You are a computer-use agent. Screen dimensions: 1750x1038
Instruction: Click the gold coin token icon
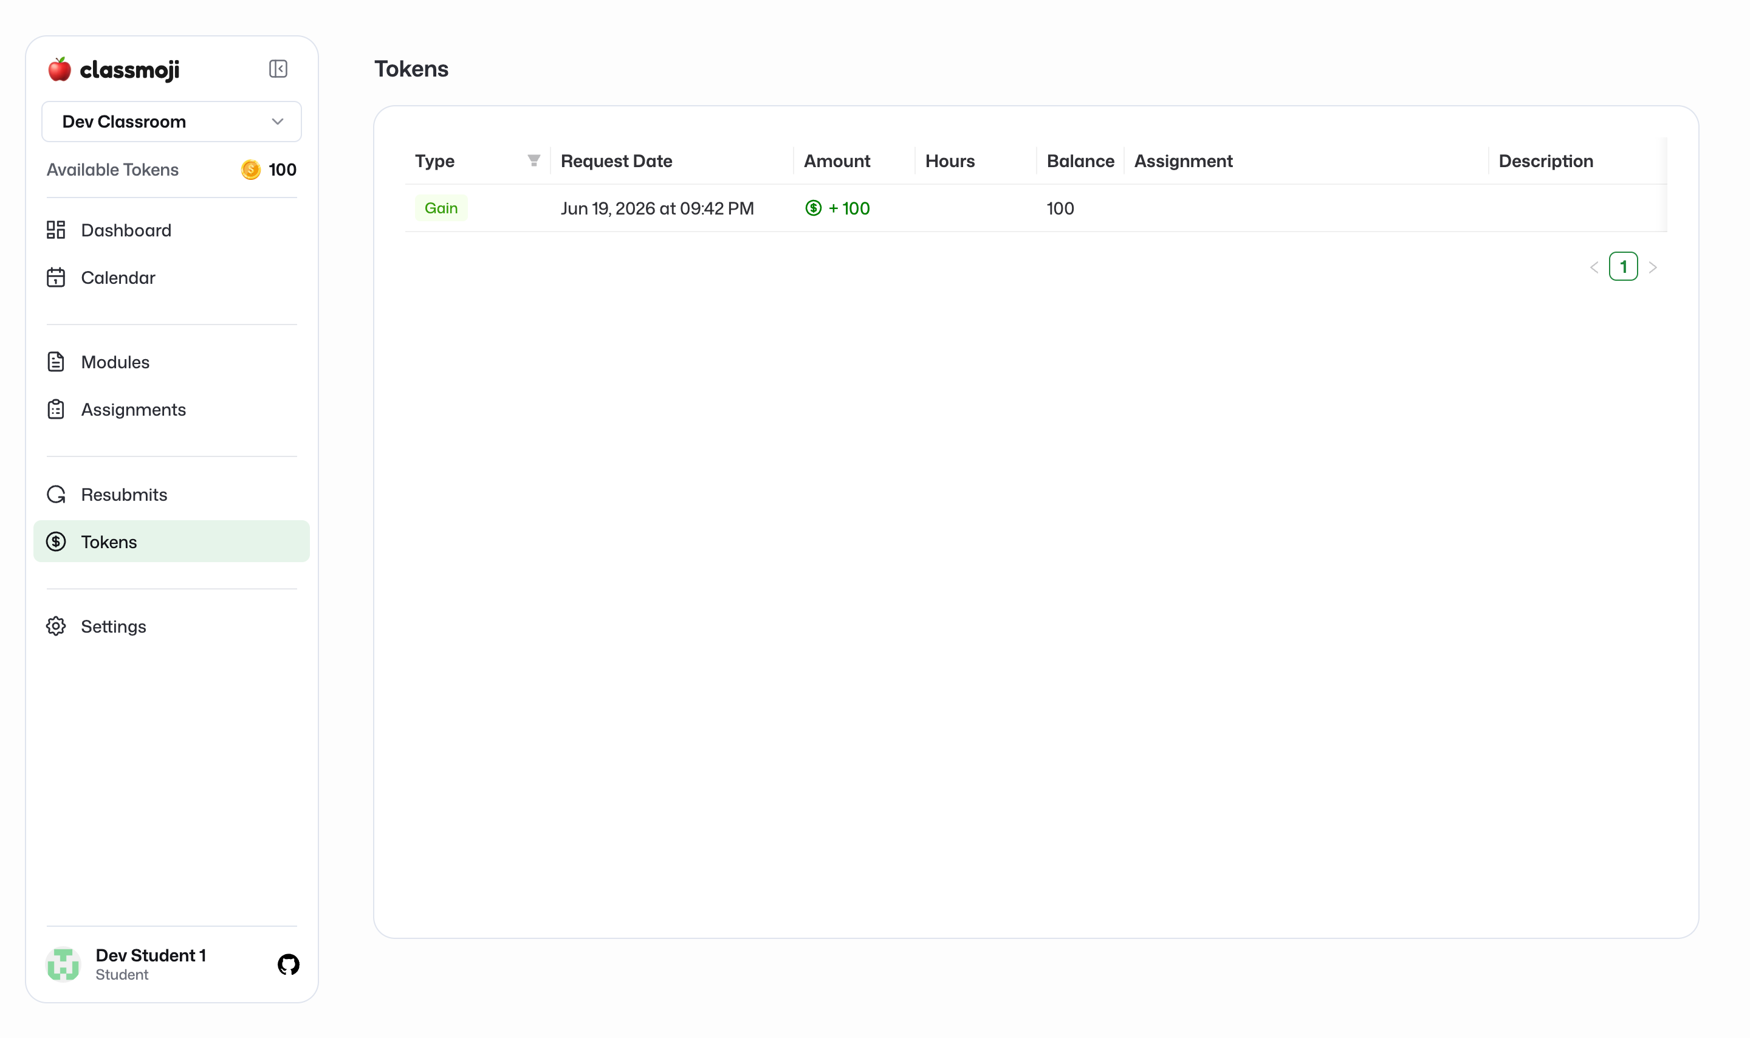[250, 170]
